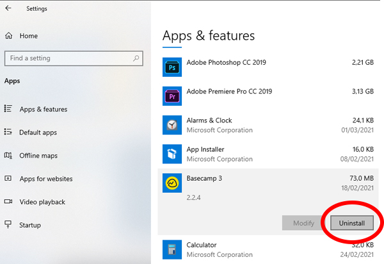This screenshot has height=264, width=384.
Task: Click the Apps & features page heading
Action: point(209,36)
